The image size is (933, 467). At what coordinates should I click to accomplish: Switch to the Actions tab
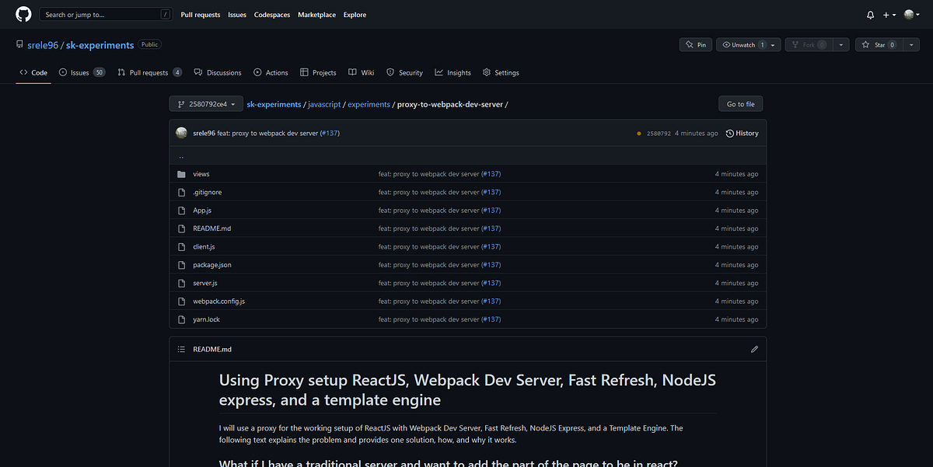point(271,72)
